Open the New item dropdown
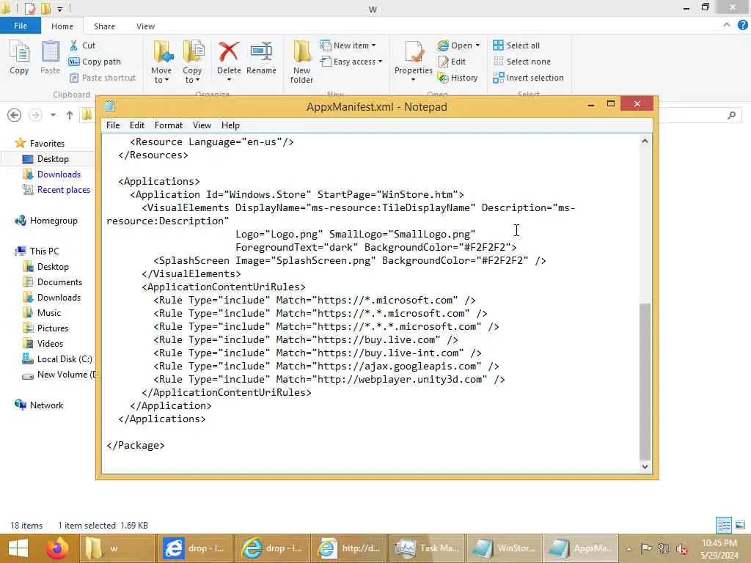The width and height of the screenshot is (751, 563). click(x=348, y=45)
